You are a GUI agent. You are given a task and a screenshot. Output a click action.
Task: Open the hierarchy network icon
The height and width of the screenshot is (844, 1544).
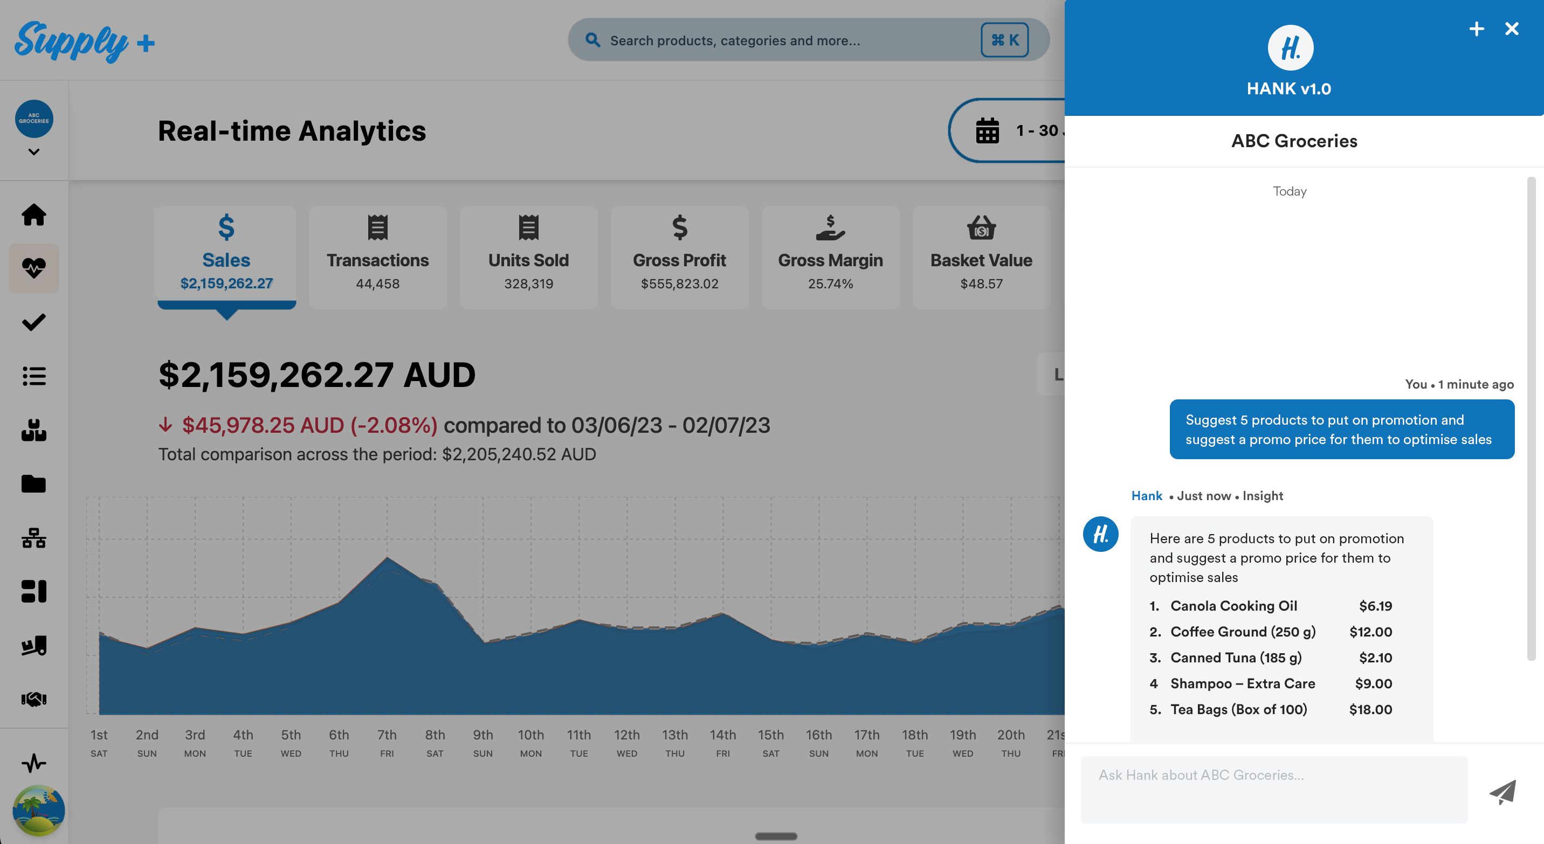pos(33,538)
